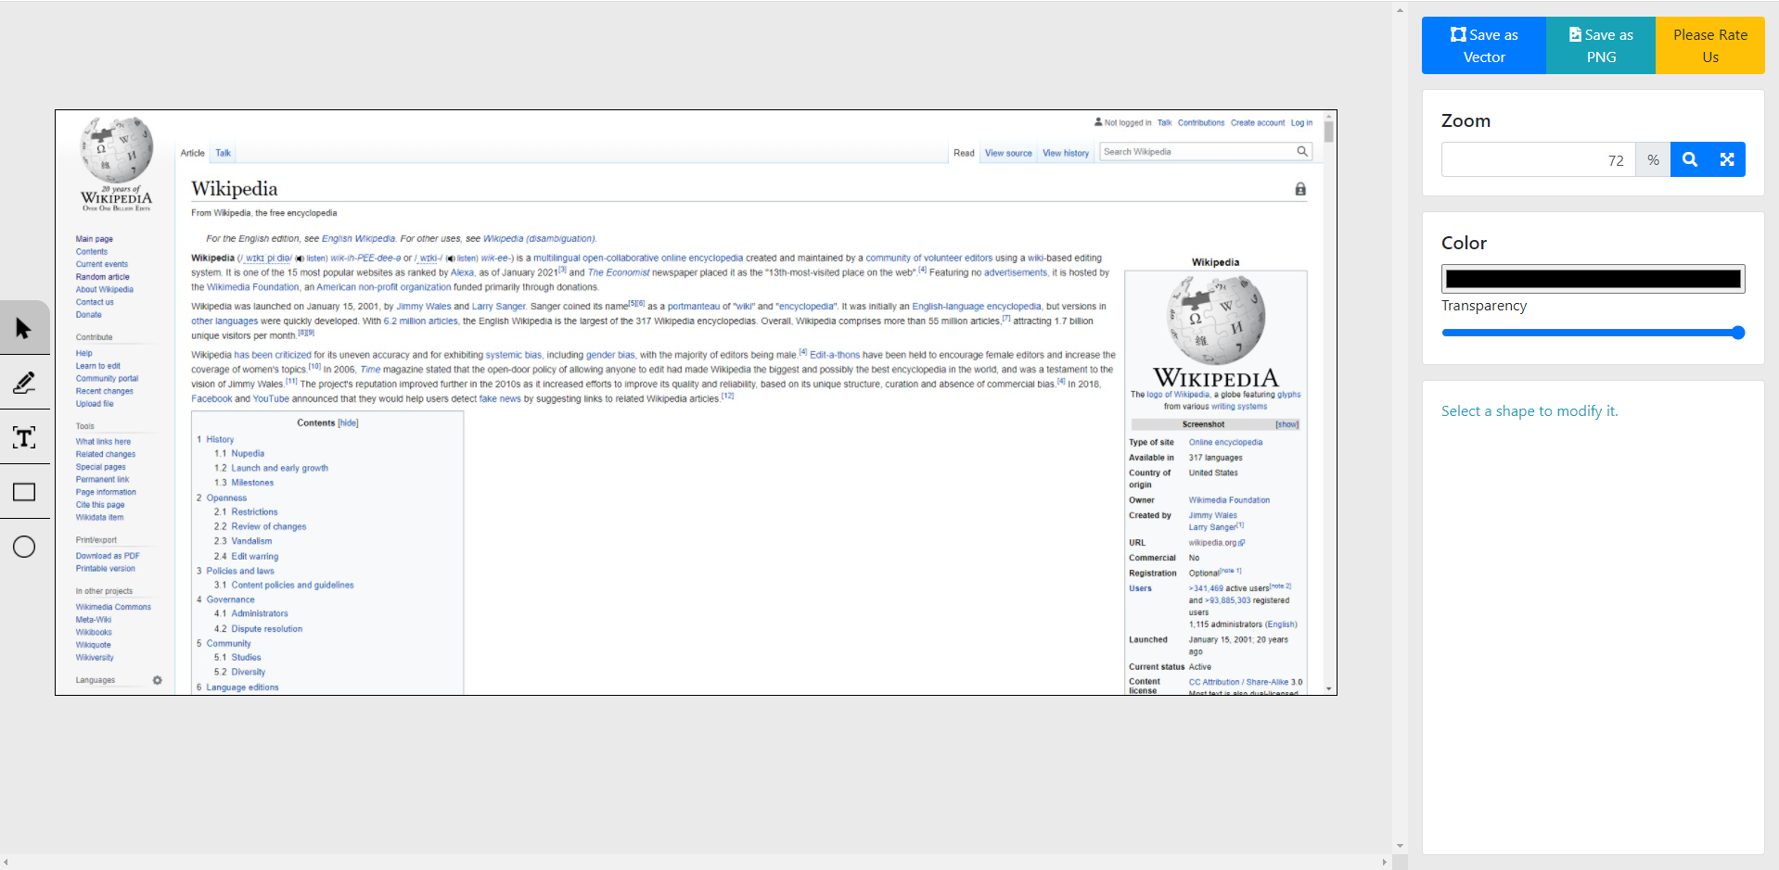Adjust the Transparency slider handle

1738,333
